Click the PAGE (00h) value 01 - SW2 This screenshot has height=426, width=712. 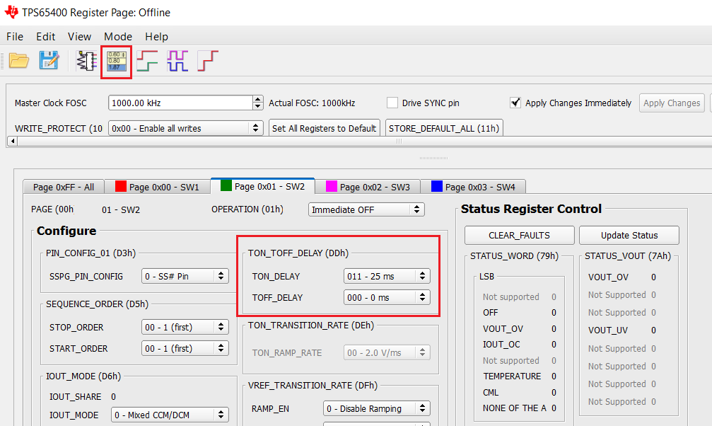pos(121,209)
